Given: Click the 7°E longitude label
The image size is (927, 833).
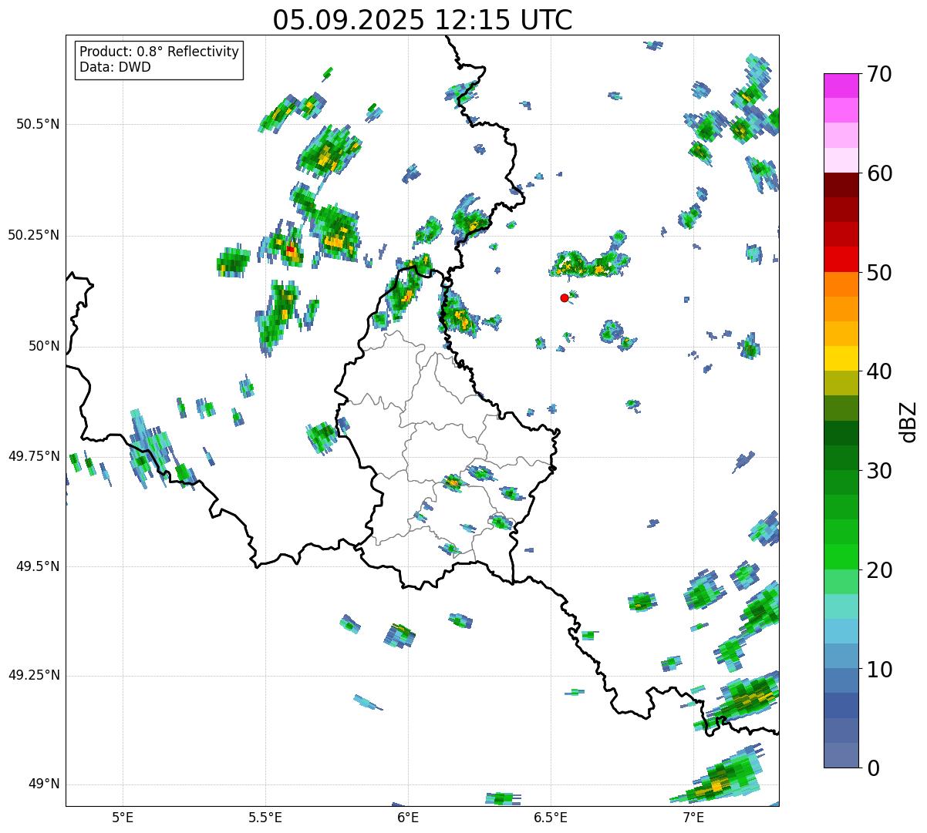Looking at the screenshot, I should pos(693,817).
